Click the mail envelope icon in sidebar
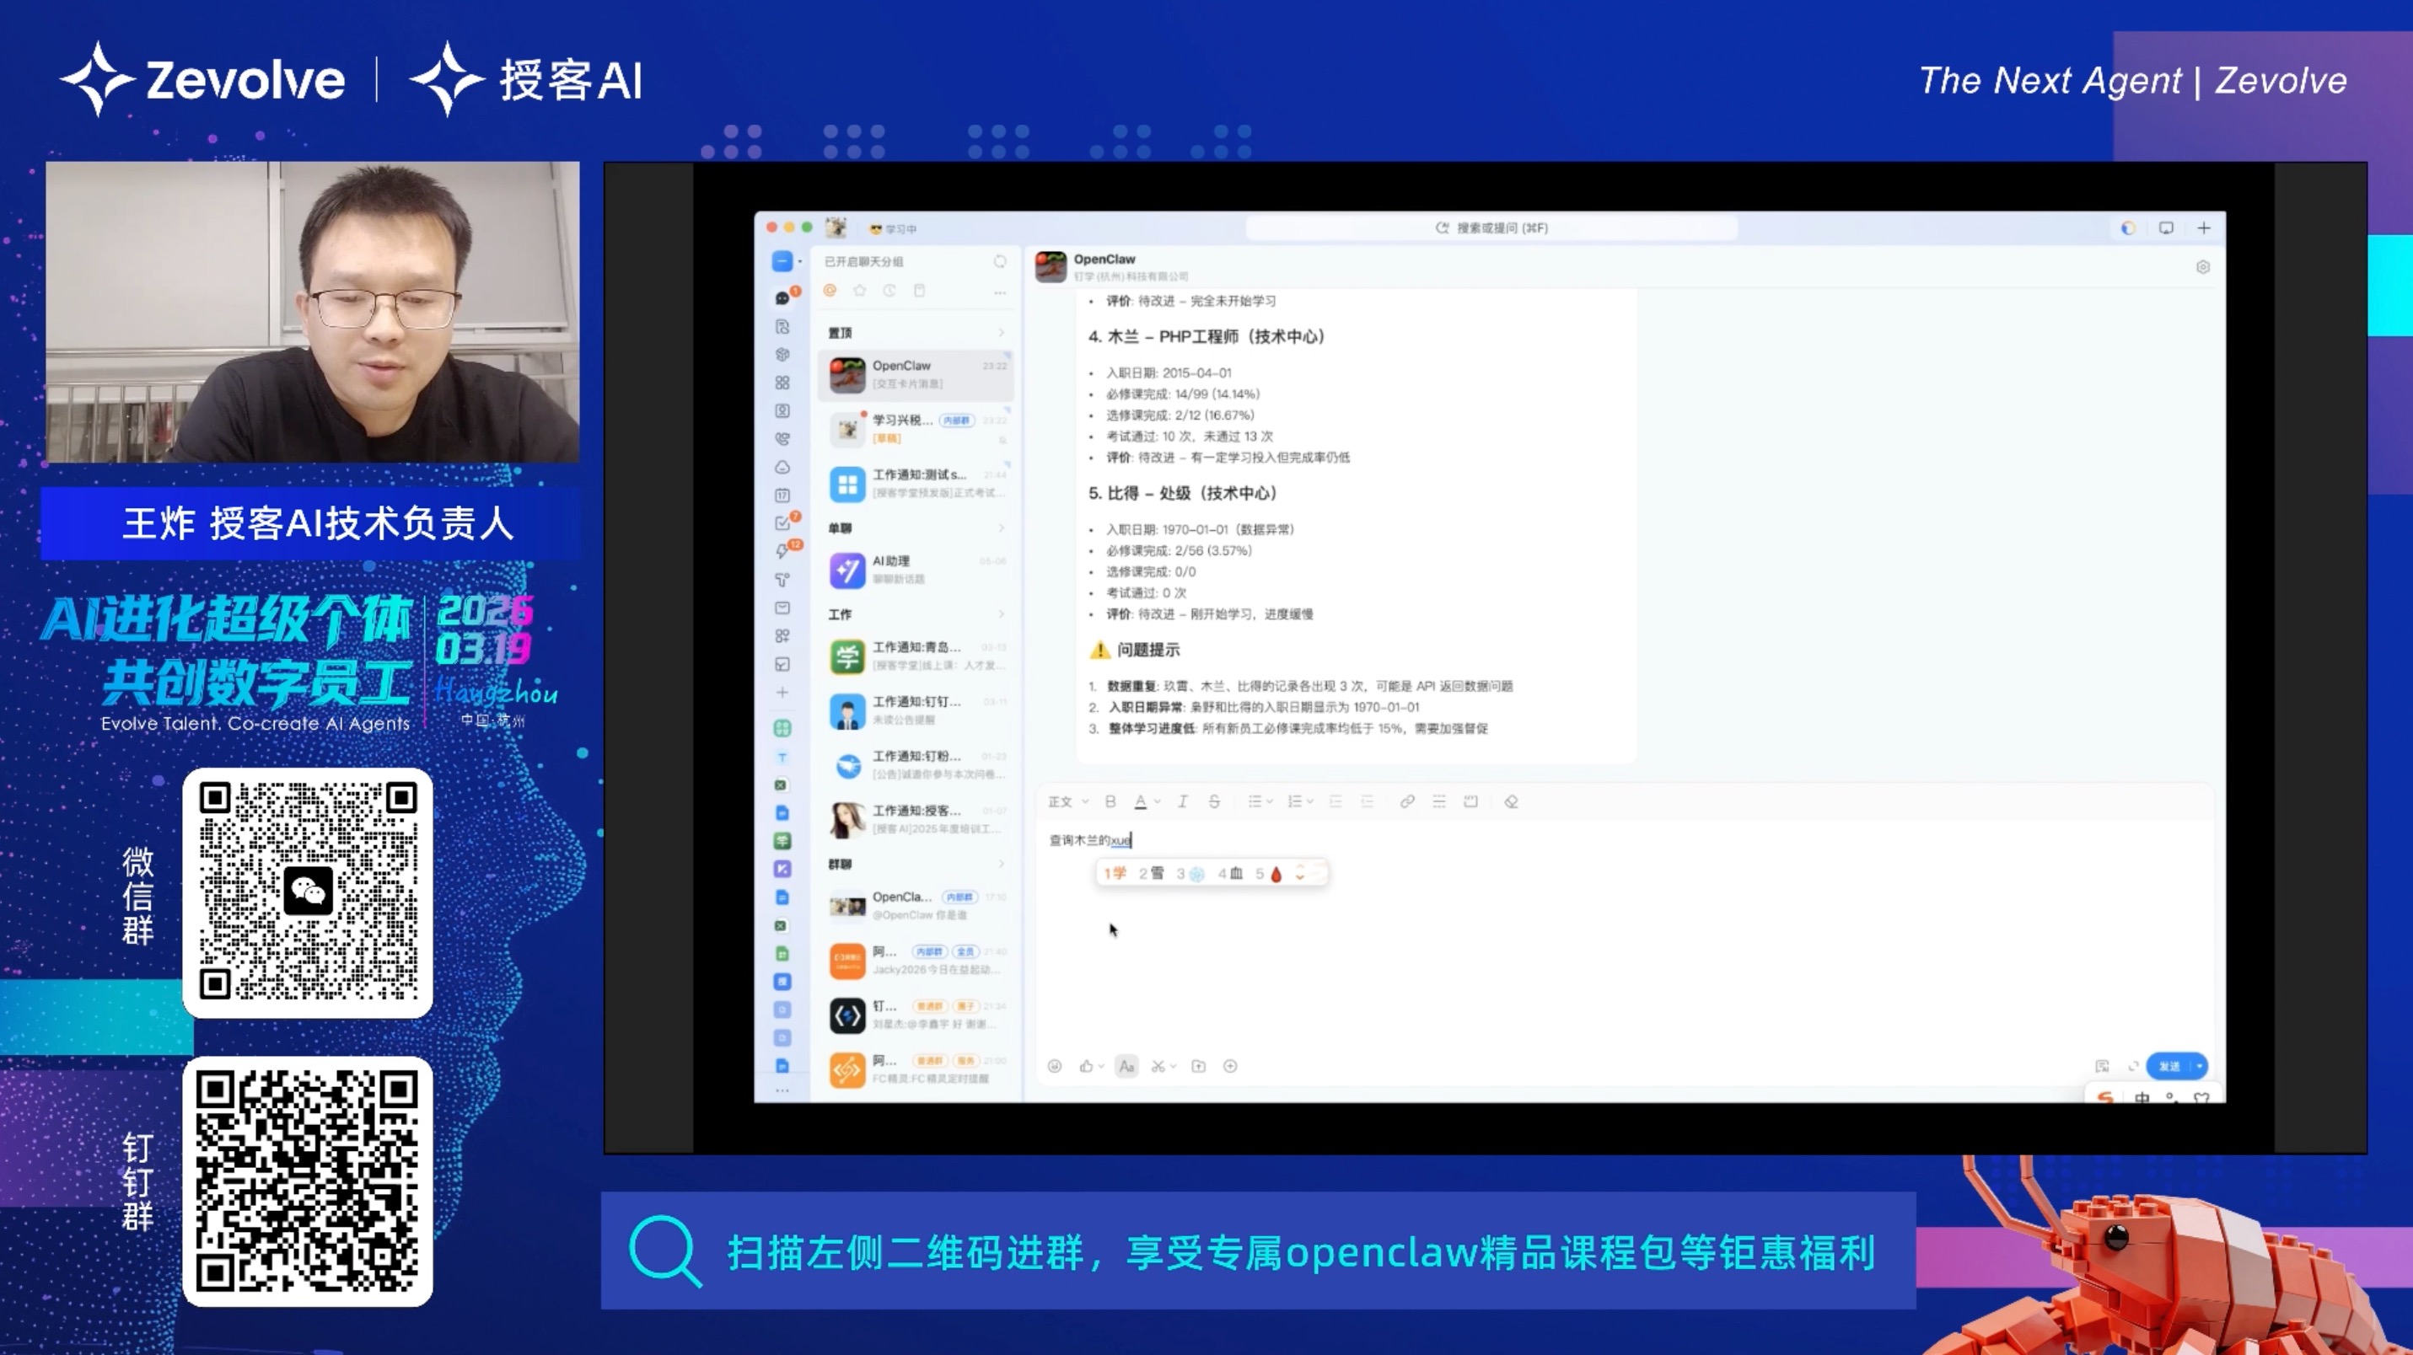The image size is (2413, 1355). pyautogui.click(x=782, y=608)
